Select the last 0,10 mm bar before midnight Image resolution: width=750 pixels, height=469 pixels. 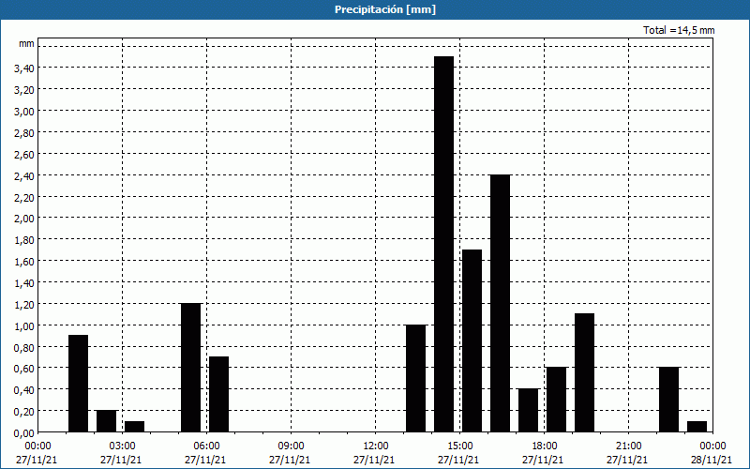(x=697, y=427)
